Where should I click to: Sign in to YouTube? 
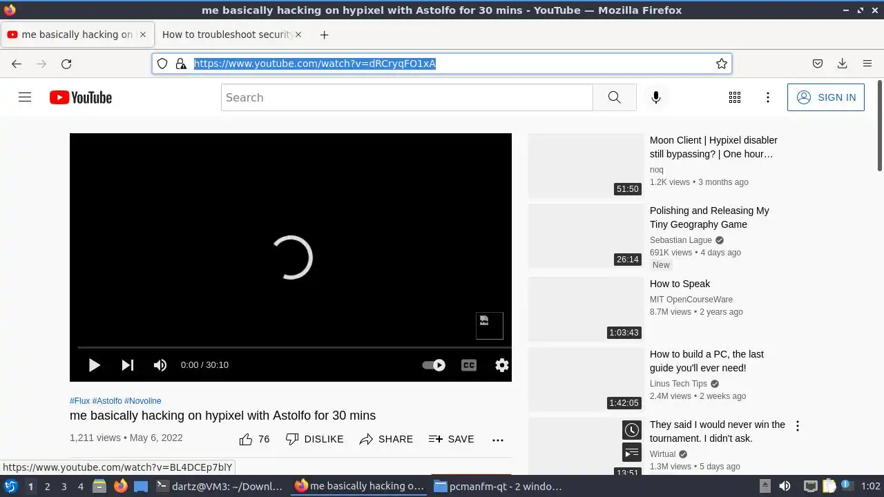click(825, 97)
